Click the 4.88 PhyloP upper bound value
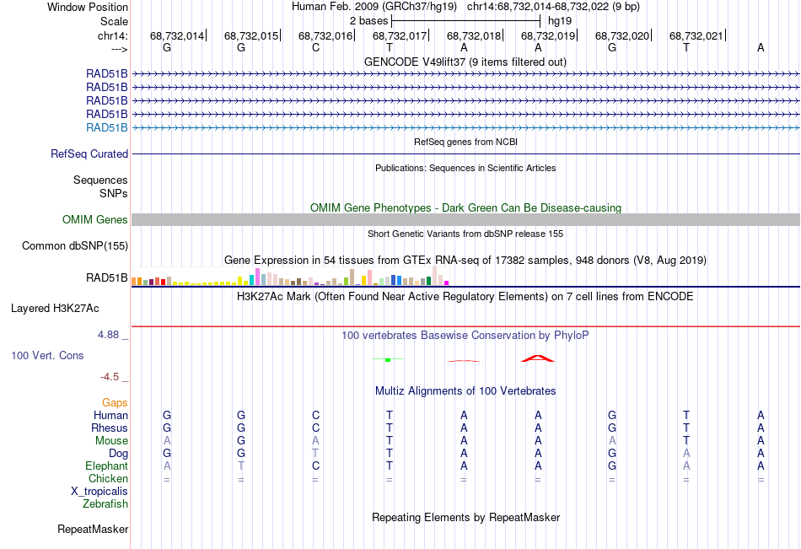This screenshot has height=549, width=801. 108,335
